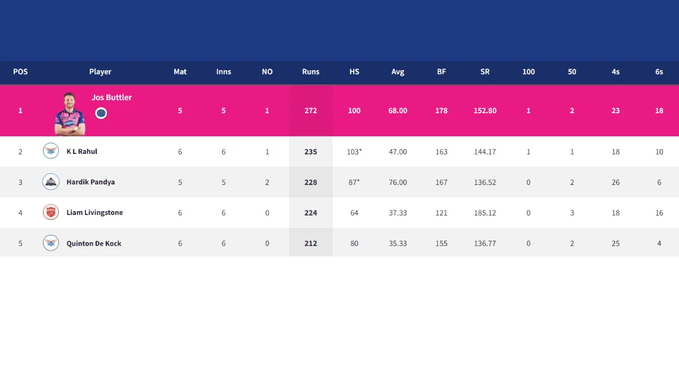Click the HS column header
The image size is (679, 382).
354,72
